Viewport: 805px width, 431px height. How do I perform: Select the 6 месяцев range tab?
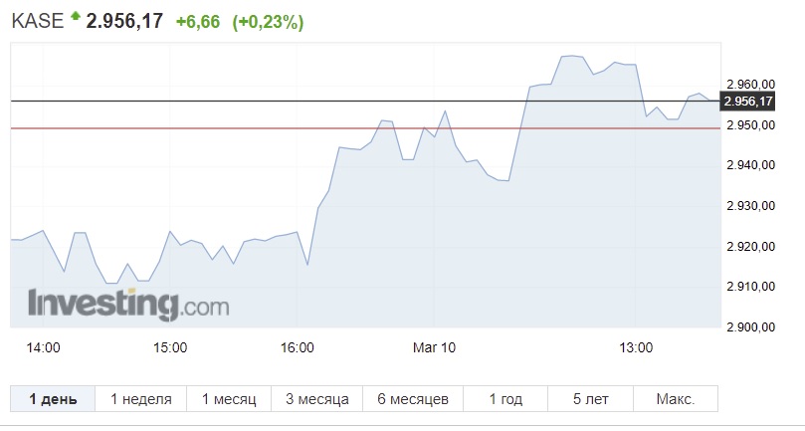(413, 398)
